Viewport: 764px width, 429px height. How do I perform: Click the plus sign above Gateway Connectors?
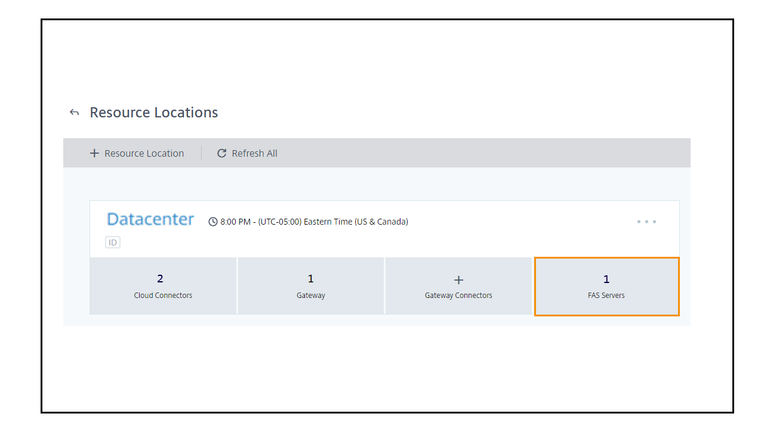point(458,279)
